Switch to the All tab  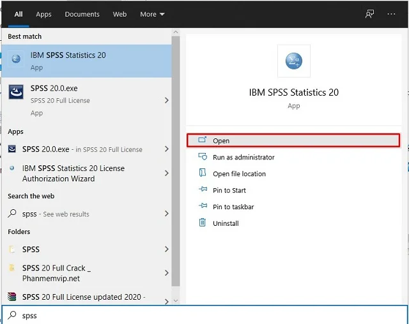[19, 14]
